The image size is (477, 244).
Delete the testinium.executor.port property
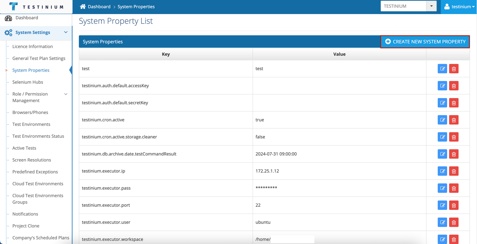point(454,205)
